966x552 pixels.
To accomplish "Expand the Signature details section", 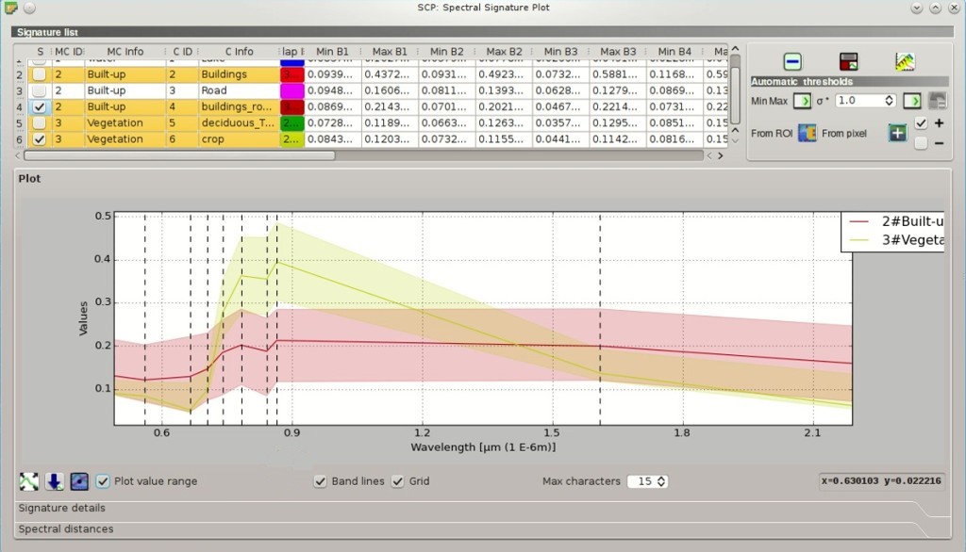I will pyautogui.click(x=61, y=508).
